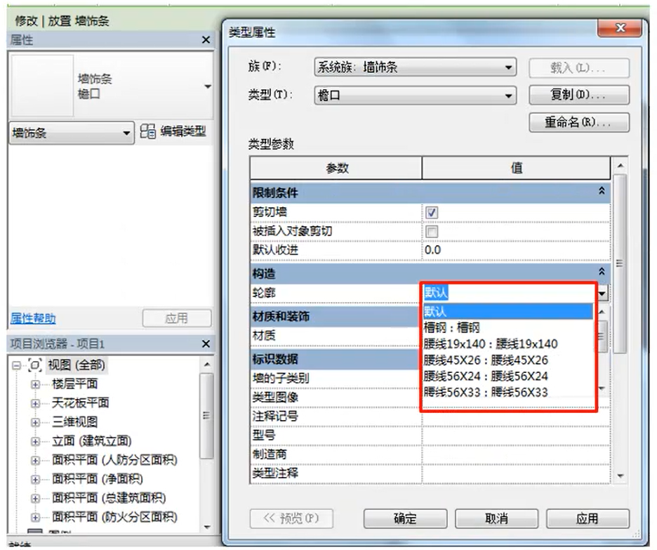The width and height of the screenshot is (657, 550).
Task: Select 槽钢 : 槽钢 profile option
Action: coord(452,327)
